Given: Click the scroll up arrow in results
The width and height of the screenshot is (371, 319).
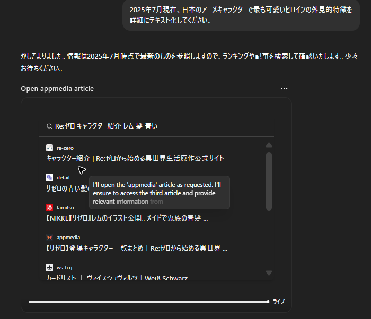Looking at the screenshot, I should tap(269, 145).
